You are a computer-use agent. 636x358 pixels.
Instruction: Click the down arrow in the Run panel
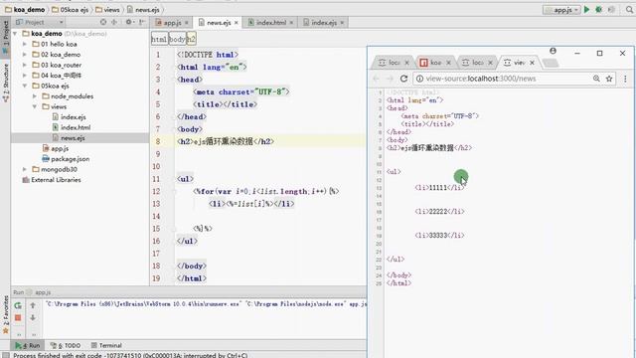pos(33,318)
